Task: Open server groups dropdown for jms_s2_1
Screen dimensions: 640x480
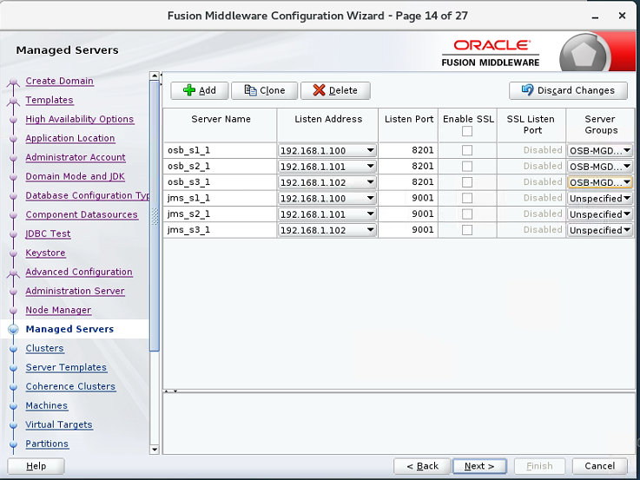Action: coord(599,214)
